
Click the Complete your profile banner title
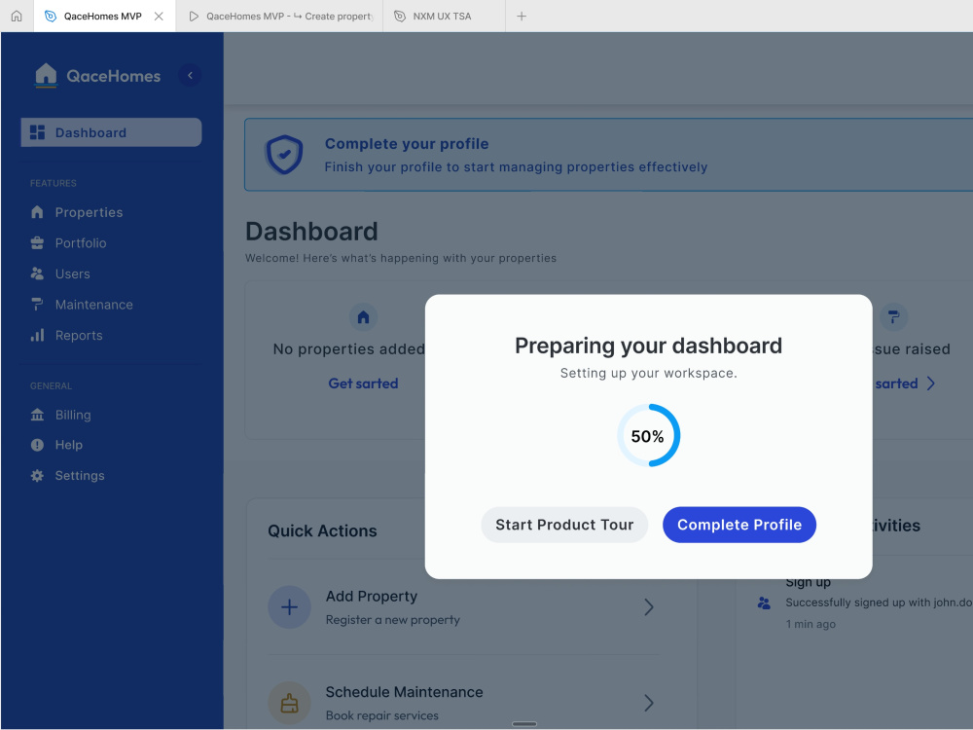tap(407, 144)
